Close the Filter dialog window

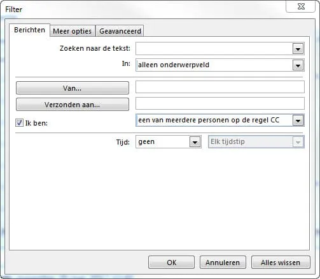click(301, 6)
